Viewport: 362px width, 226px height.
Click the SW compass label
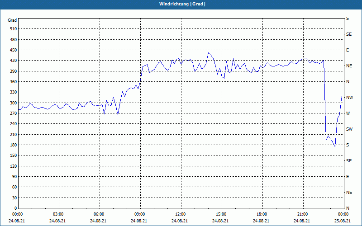click(349, 129)
